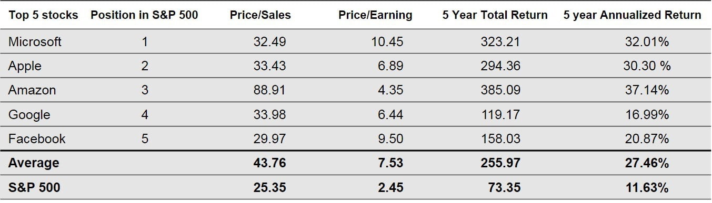This screenshot has width=712, height=203.
Task: Click the bold Average row label
Action: [34, 163]
